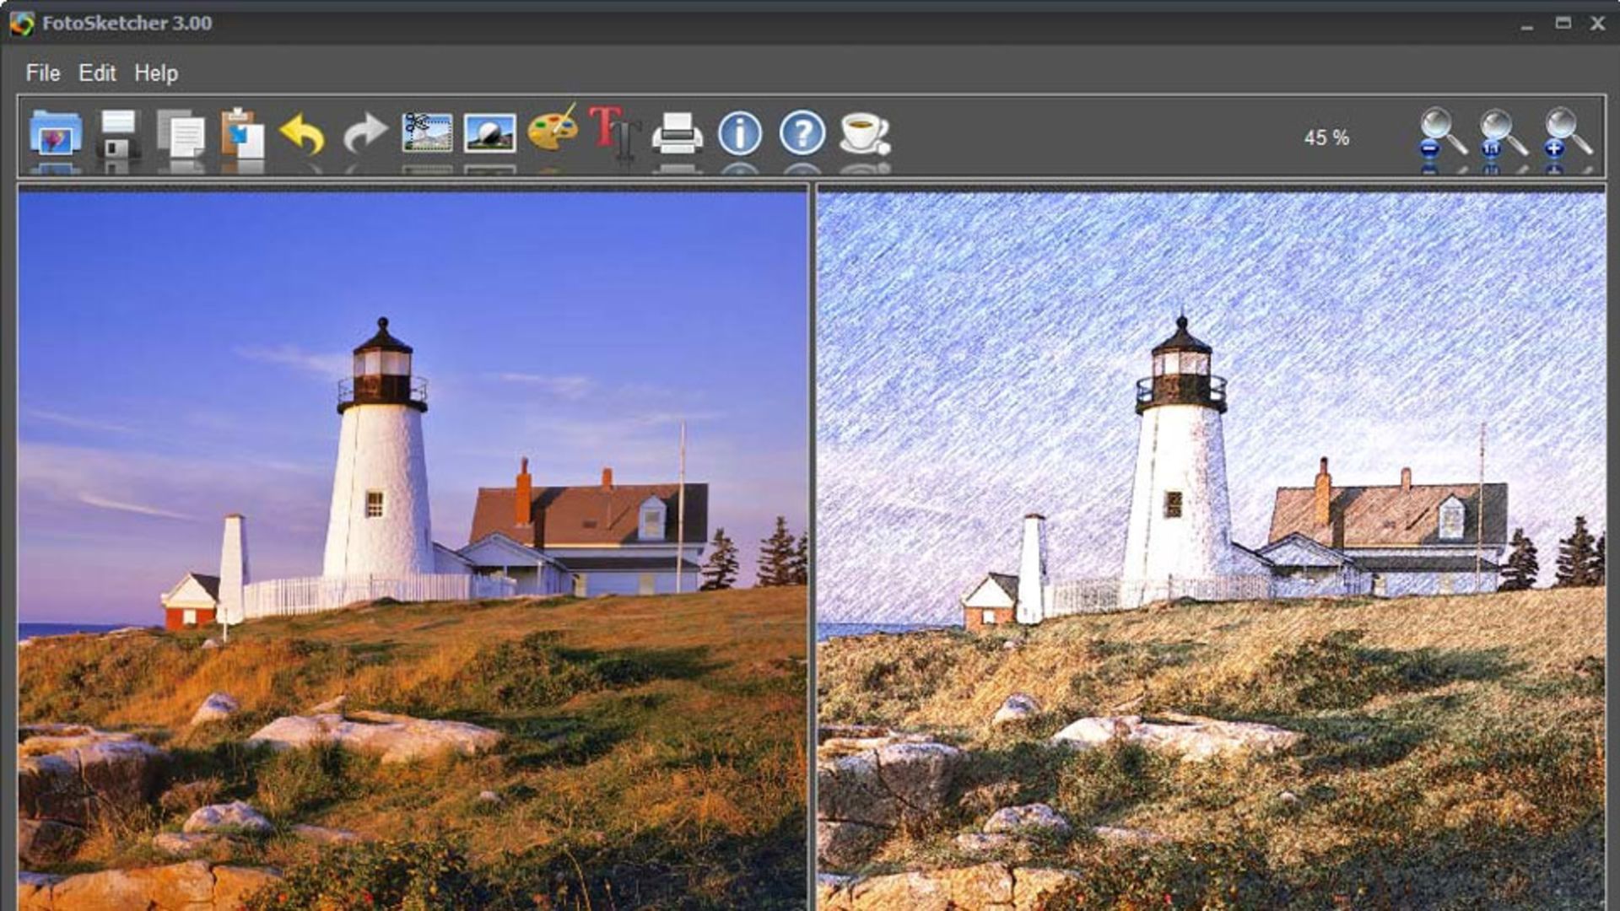
Task: Select the crop picture scissors icon
Action: 427,132
